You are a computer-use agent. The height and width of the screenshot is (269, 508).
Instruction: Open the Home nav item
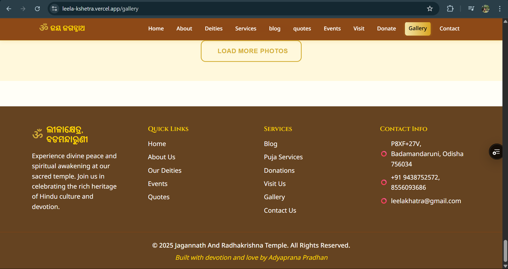(x=156, y=29)
